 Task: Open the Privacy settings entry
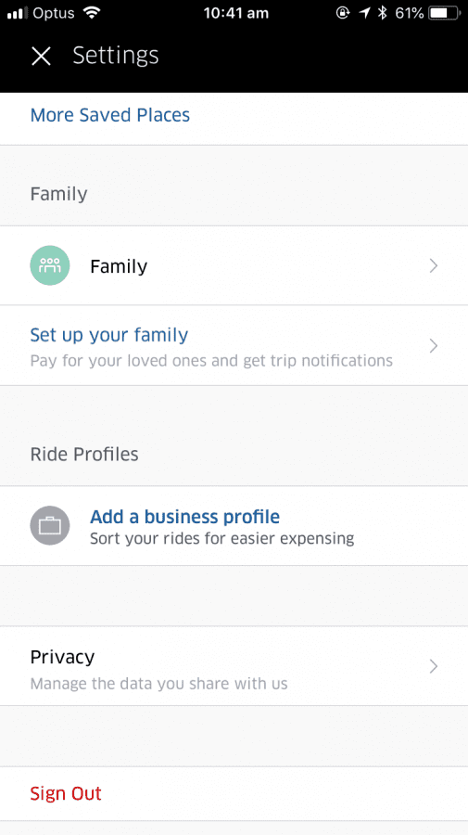(234, 666)
